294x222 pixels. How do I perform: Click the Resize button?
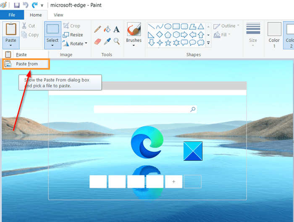point(73,34)
